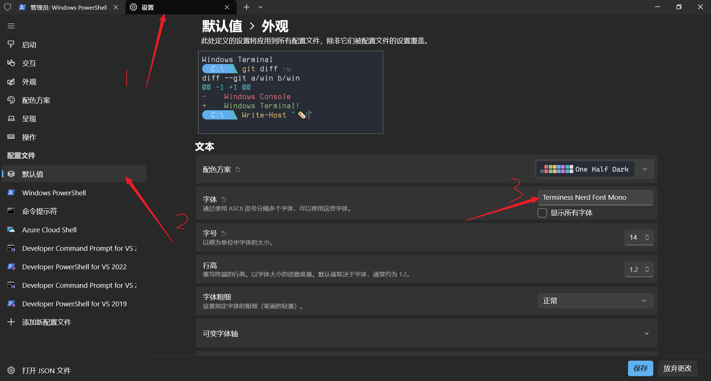Image resolution: width=711 pixels, height=381 pixels.
Task: Open the 操作 settings page
Action: tap(74, 137)
